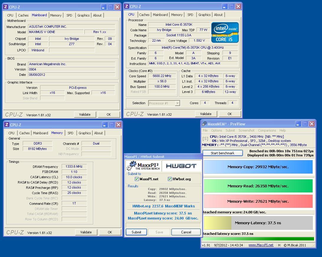Click Cancel in HWbot Submit dialog
Image resolution: width=322 pixels, height=257 pixels.
click(x=186, y=232)
